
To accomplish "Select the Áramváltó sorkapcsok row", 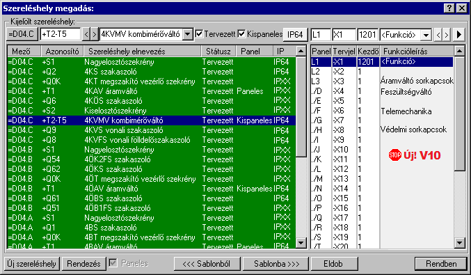I will (x=382, y=81).
